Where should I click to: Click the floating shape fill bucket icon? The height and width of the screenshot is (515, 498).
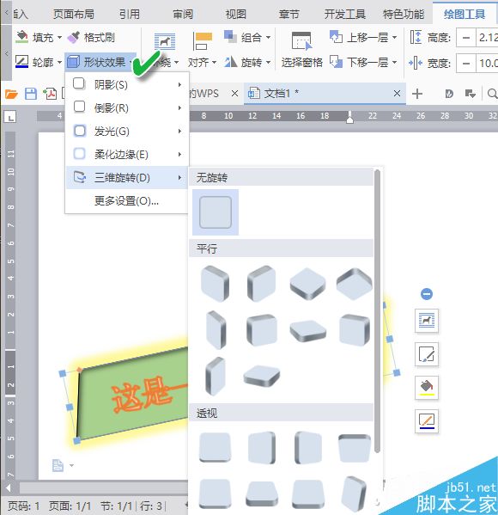(427, 387)
